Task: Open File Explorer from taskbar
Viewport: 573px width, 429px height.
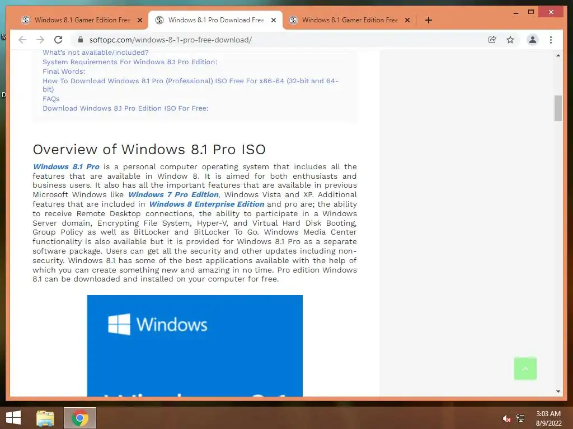Action: pos(45,418)
